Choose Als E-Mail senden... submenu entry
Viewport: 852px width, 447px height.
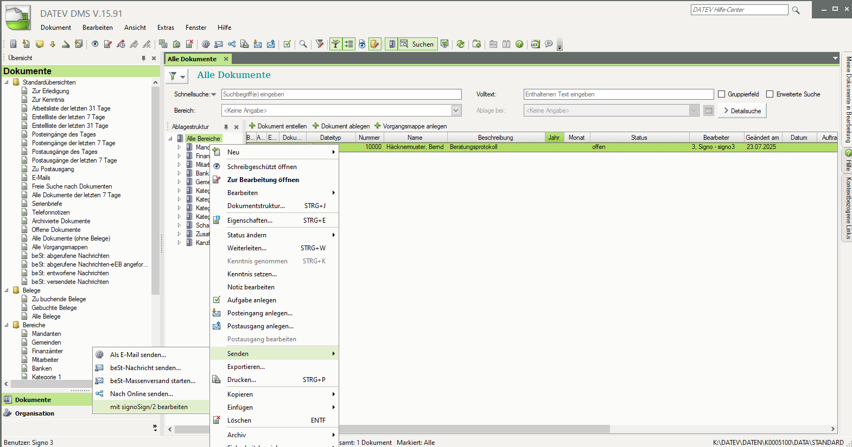[x=151, y=355]
